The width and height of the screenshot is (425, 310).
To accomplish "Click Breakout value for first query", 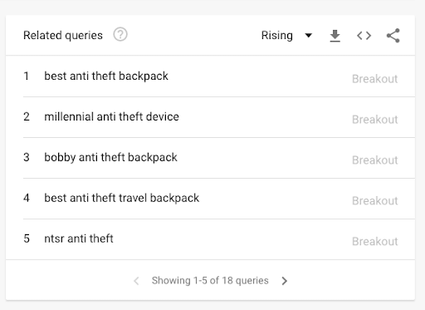I will [x=375, y=79].
